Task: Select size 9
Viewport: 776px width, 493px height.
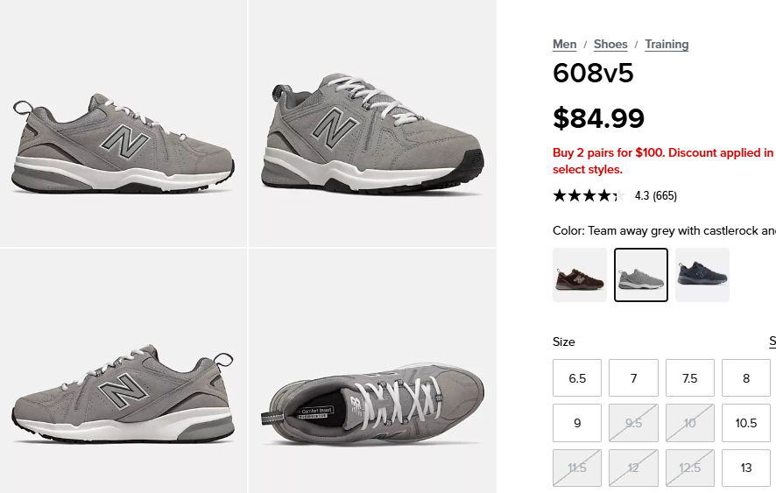Action: tap(577, 423)
